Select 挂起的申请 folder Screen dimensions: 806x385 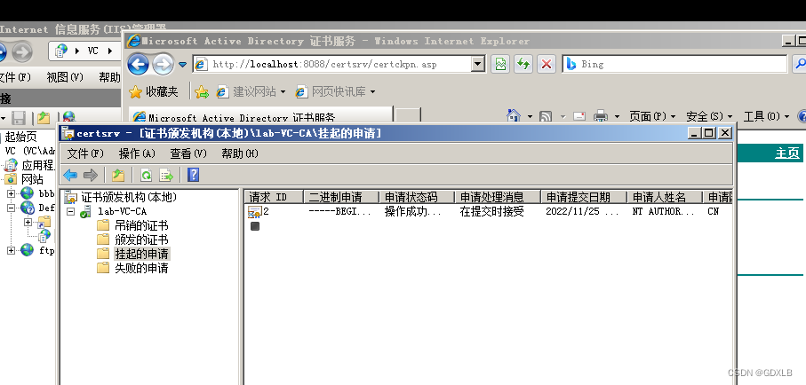(x=141, y=254)
